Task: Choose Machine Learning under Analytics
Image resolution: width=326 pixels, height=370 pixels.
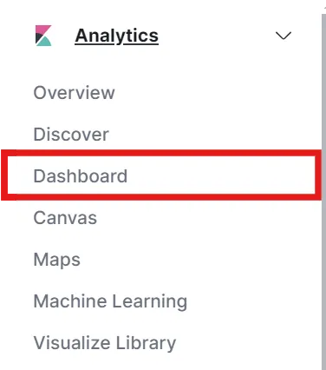Action: pyautogui.click(x=110, y=301)
